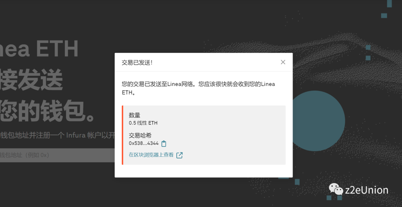Image resolution: width=402 pixels, height=207 pixels.
Task: Open the 在区块浏览器上查看 link
Action: pyautogui.click(x=151, y=155)
